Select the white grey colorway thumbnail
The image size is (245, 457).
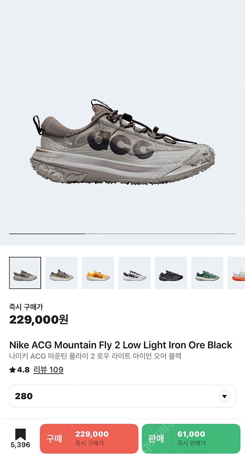pyautogui.click(x=134, y=273)
